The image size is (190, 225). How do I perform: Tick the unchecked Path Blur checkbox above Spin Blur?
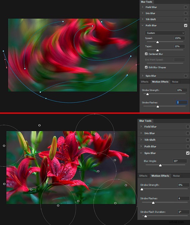[188, 146]
